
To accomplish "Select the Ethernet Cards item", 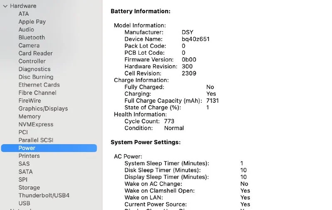I will coord(39,85).
